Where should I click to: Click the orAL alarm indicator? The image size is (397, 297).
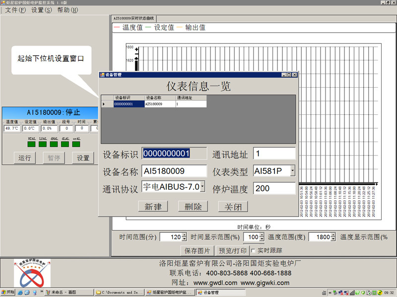76,144
